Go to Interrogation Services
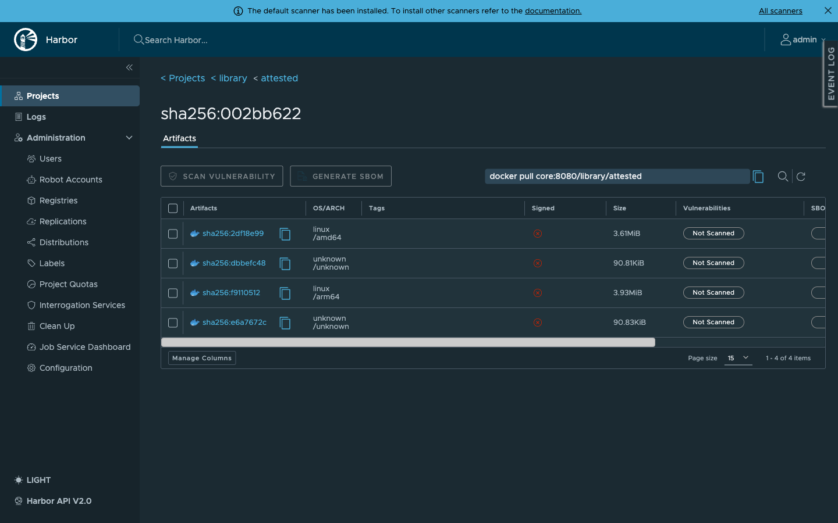 pos(82,305)
